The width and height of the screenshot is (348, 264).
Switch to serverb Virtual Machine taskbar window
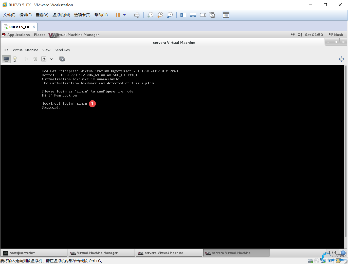(169, 253)
